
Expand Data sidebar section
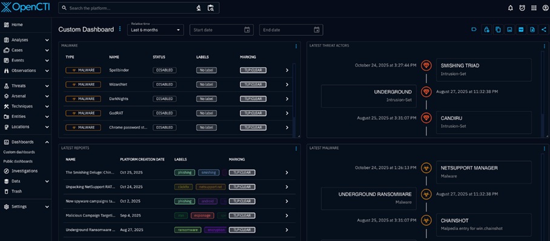tap(47, 182)
